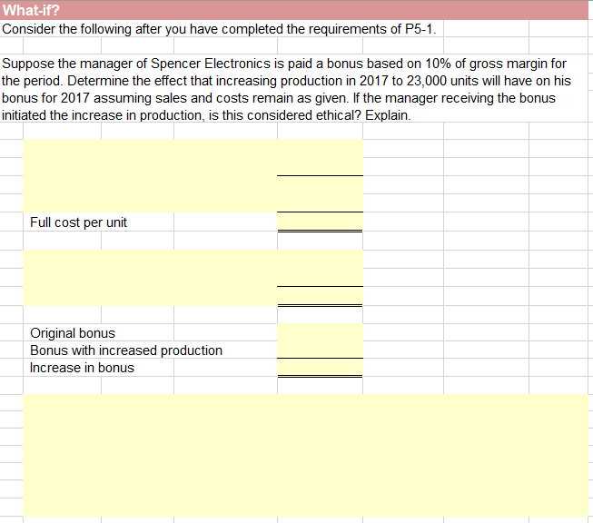
Task: Click the Increase in bonus answer cell
Action: [x=320, y=367]
